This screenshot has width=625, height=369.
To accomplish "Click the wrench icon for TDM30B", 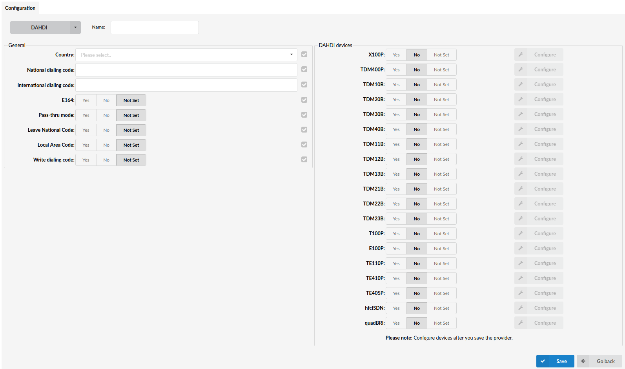I will pyautogui.click(x=521, y=114).
